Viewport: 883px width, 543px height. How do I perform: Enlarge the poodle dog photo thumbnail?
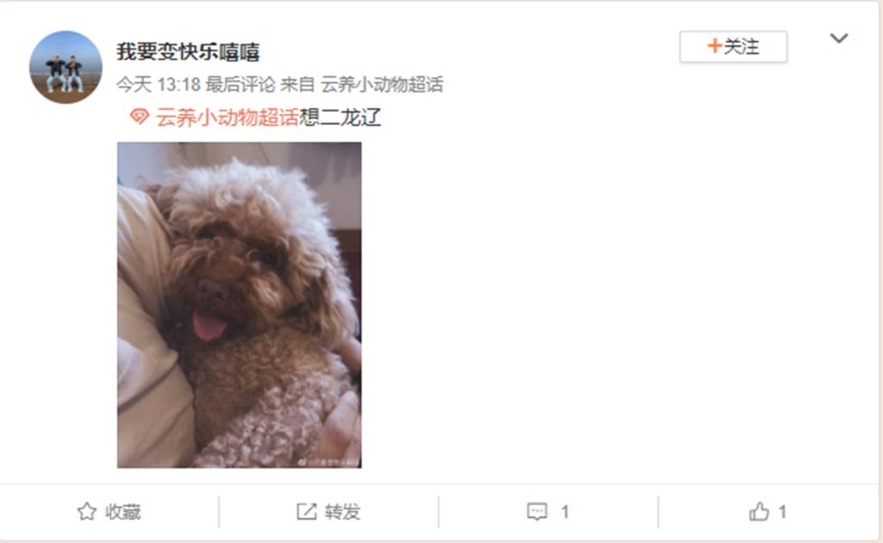(x=240, y=305)
